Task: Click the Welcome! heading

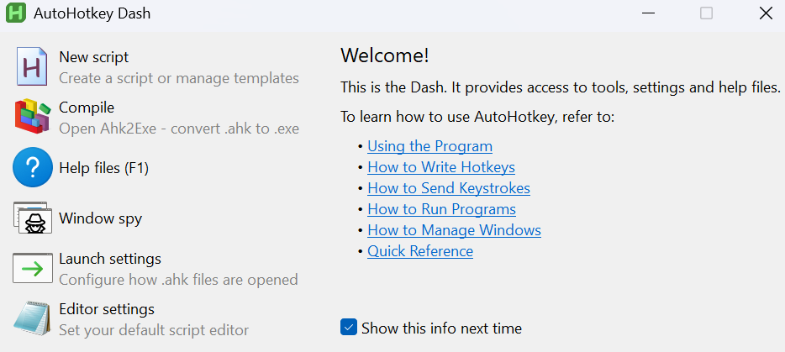Action: (384, 55)
